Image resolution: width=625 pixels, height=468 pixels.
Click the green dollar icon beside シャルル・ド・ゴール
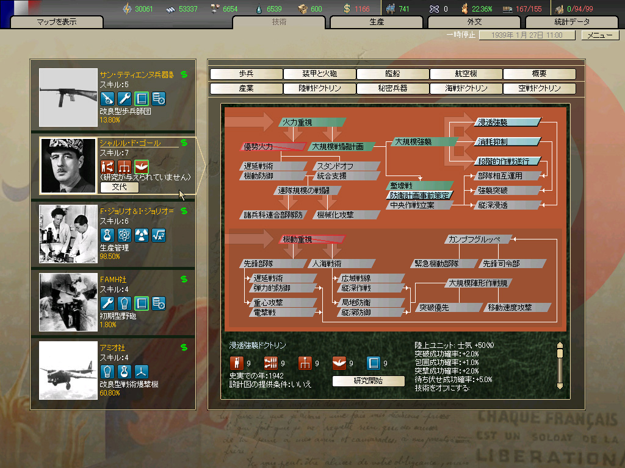click(x=184, y=143)
